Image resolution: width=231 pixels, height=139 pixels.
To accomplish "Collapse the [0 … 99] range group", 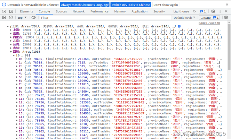I will tap(14, 55).
